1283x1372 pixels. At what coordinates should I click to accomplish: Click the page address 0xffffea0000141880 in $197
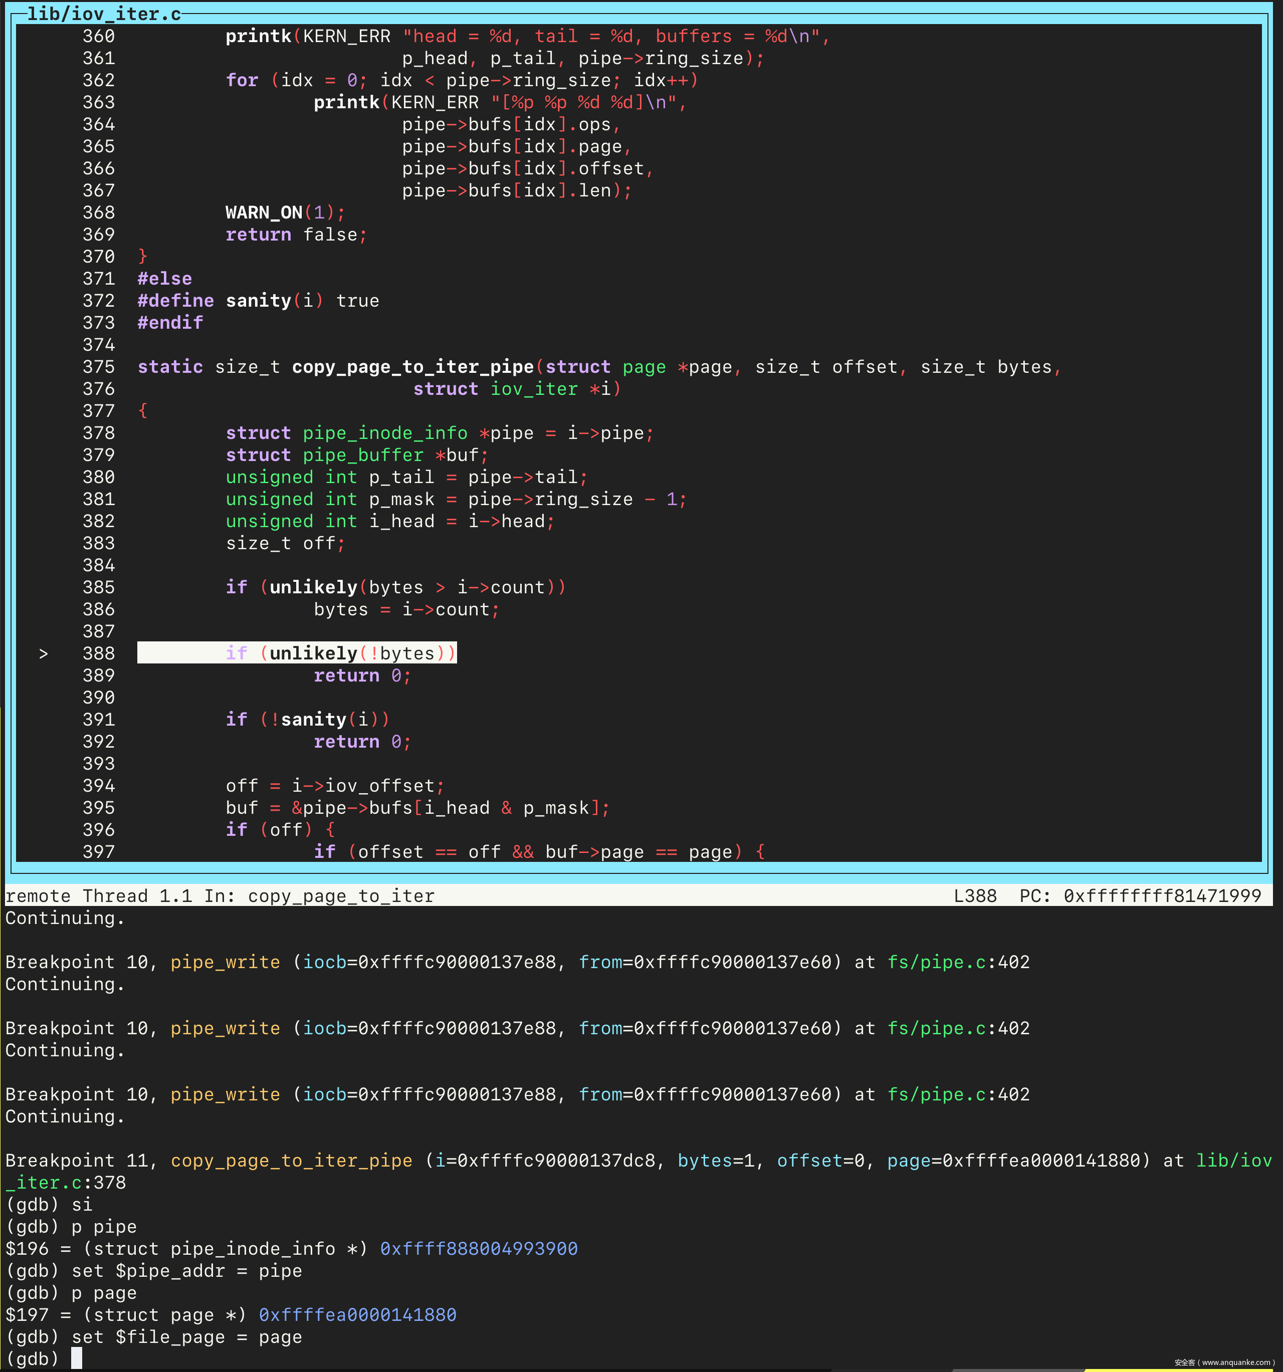pyautogui.click(x=357, y=1315)
